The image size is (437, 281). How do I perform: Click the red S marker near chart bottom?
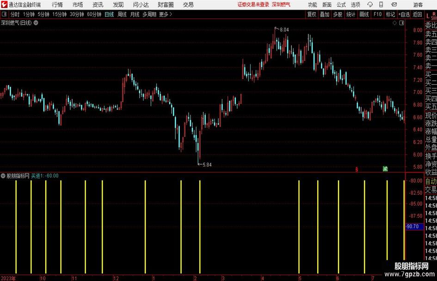pyautogui.click(x=357, y=169)
